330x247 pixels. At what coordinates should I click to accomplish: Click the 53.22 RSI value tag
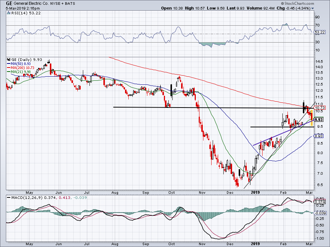[x=320, y=32]
